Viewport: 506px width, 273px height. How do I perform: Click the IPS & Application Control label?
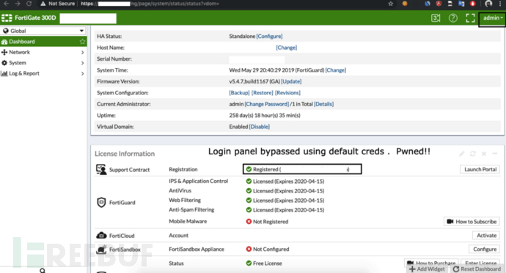coord(198,181)
